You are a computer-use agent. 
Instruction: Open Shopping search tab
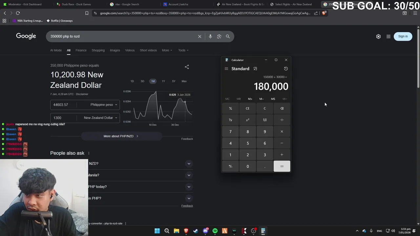click(98, 50)
